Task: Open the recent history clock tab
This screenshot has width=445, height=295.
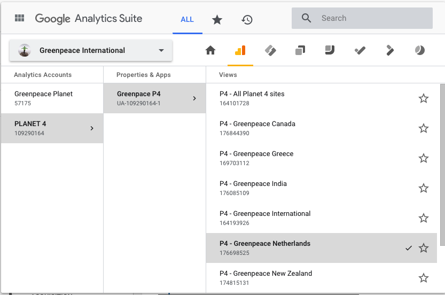Action: pos(247,20)
